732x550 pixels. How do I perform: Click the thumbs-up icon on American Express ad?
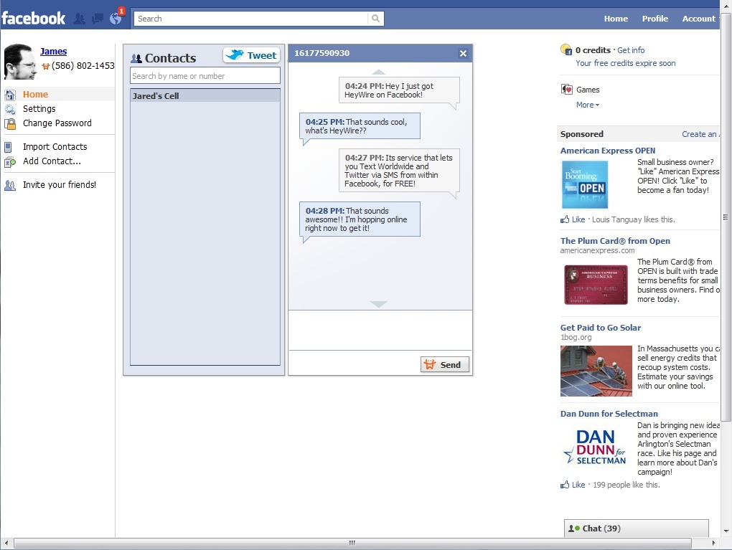click(565, 219)
